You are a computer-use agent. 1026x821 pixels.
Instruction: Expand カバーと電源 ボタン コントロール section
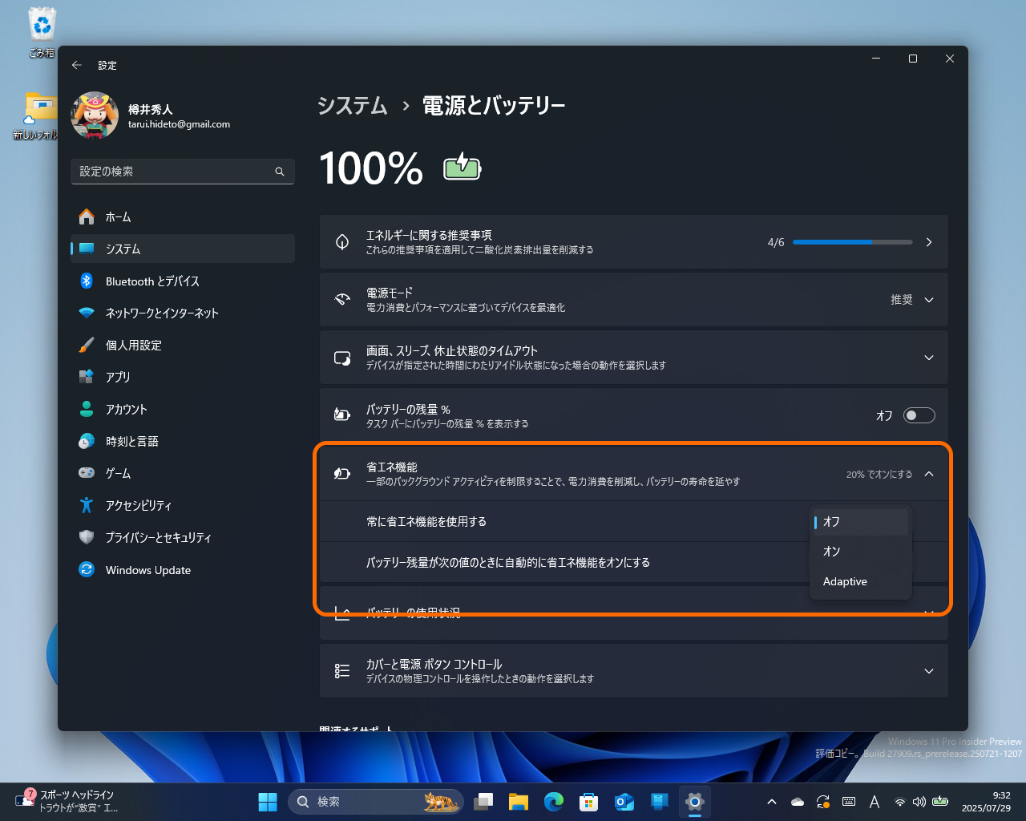pos(928,671)
